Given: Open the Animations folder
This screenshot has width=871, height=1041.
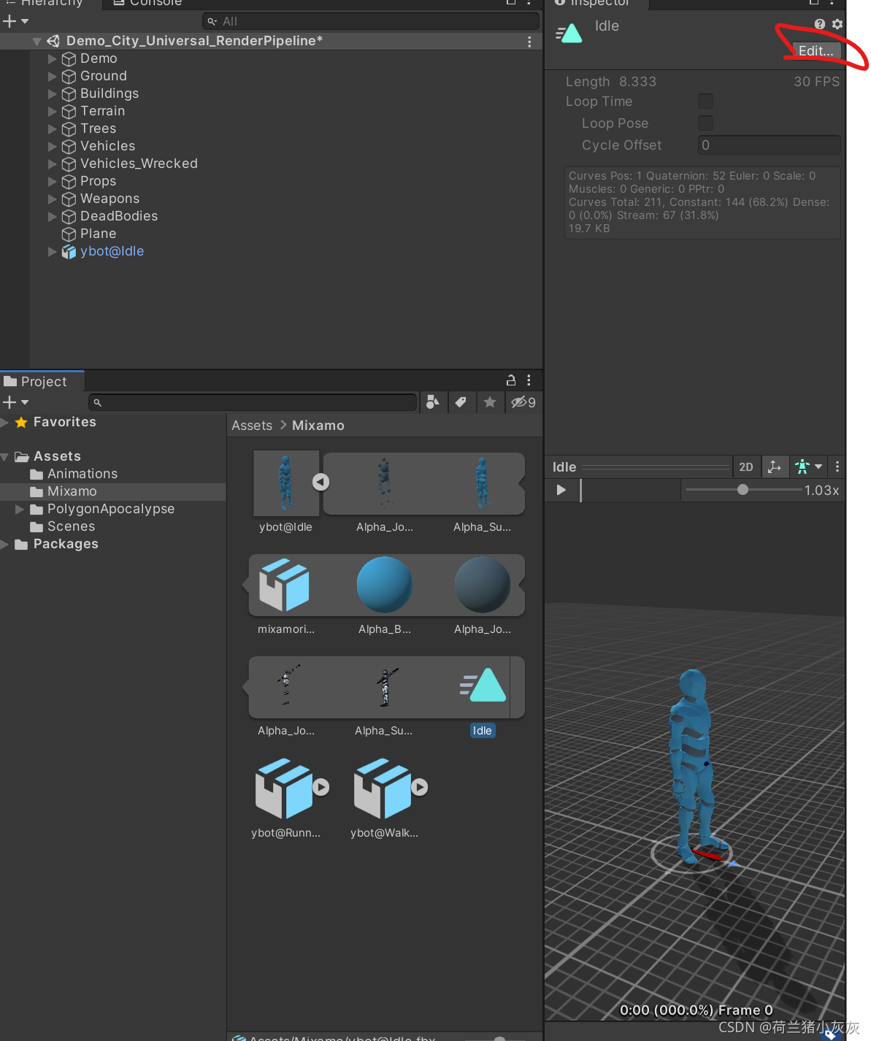Looking at the screenshot, I should click(x=74, y=474).
